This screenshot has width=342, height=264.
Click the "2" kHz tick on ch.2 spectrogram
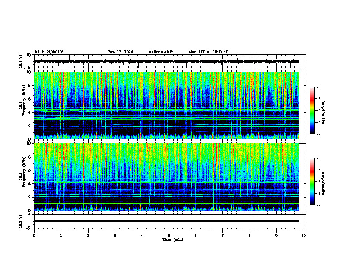tap(30, 197)
